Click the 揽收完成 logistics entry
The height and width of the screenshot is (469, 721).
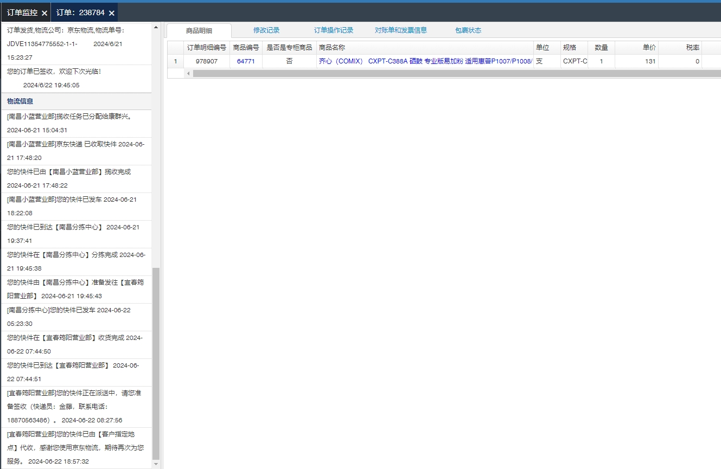click(76, 179)
